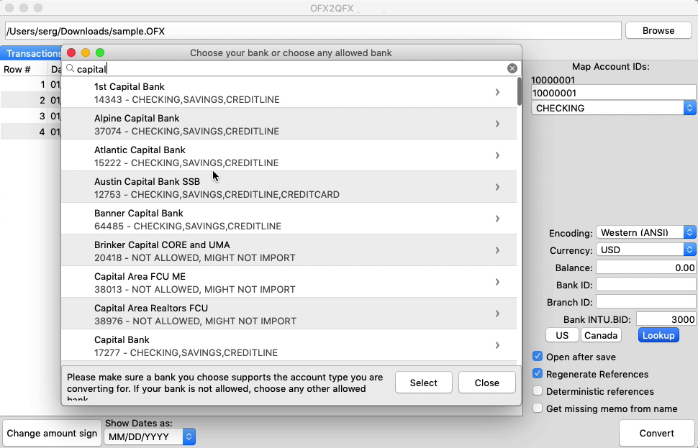Image resolution: width=698 pixels, height=448 pixels.
Task: Select transaction row 4
Action: [30, 132]
